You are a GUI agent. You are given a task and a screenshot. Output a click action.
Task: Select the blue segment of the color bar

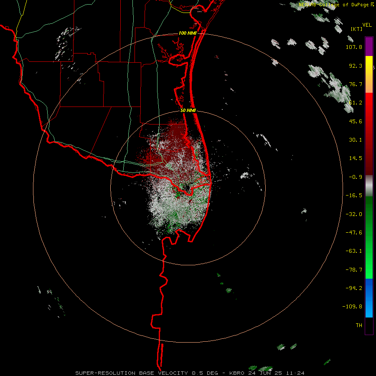coord(369,298)
